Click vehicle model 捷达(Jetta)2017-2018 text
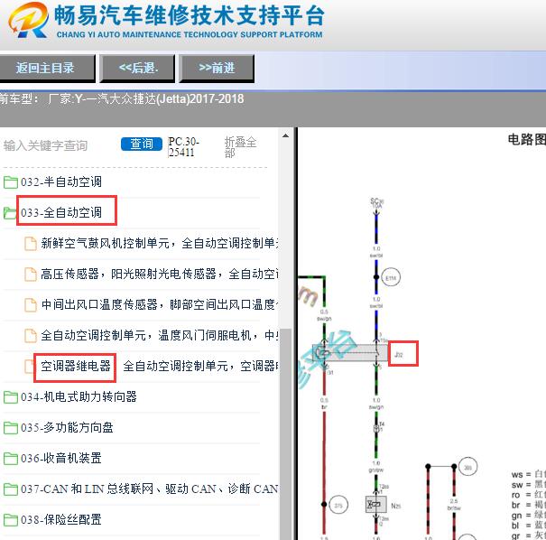This screenshot has height=540, width=546. point(189,99)
